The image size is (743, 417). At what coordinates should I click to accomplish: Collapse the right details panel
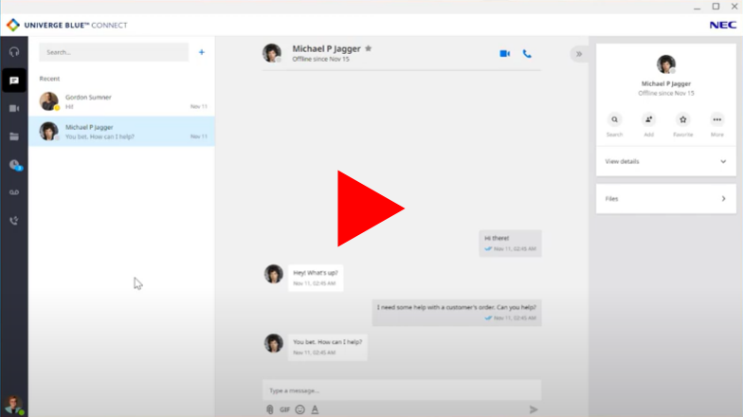tap(578, 54)
